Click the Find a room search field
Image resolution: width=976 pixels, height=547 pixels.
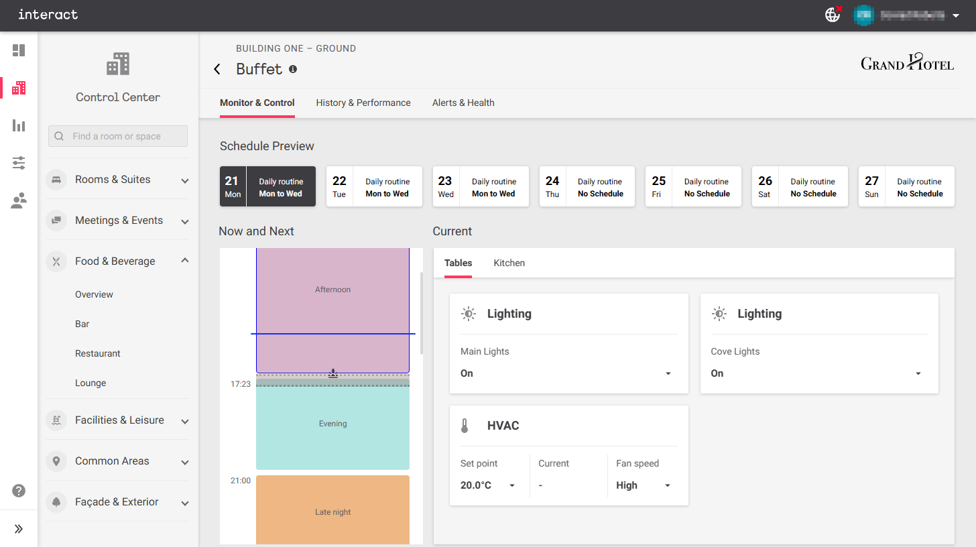pyautogui.click(x=118, y=136)
